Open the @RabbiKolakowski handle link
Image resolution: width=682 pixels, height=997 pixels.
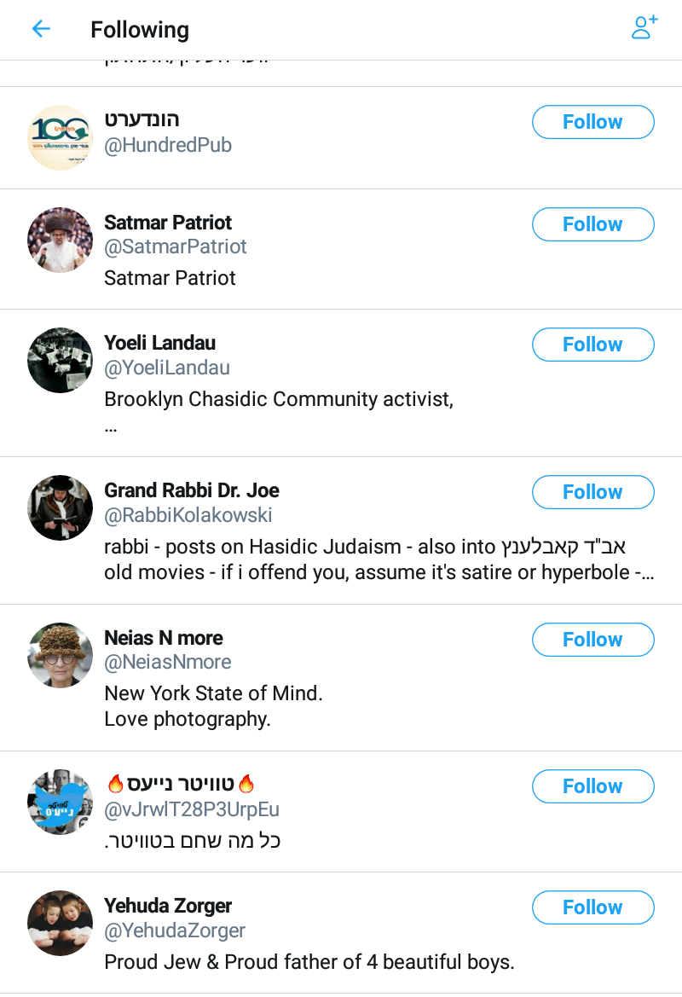pos(188,515)
